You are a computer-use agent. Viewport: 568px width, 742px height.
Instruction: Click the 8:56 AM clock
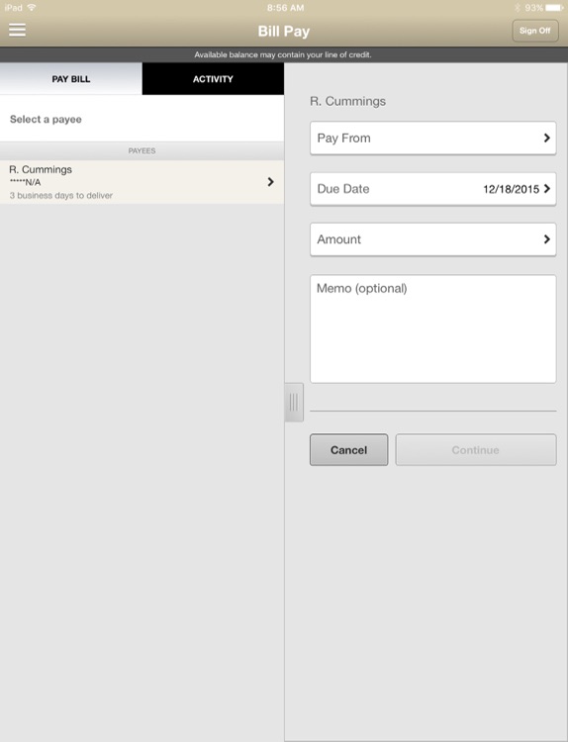click(285, 8)
